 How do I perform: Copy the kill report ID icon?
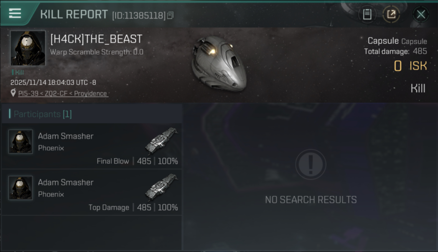click(170, 15)
